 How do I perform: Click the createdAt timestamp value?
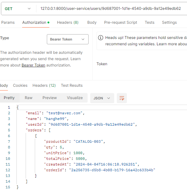click(x=105, y=165)
